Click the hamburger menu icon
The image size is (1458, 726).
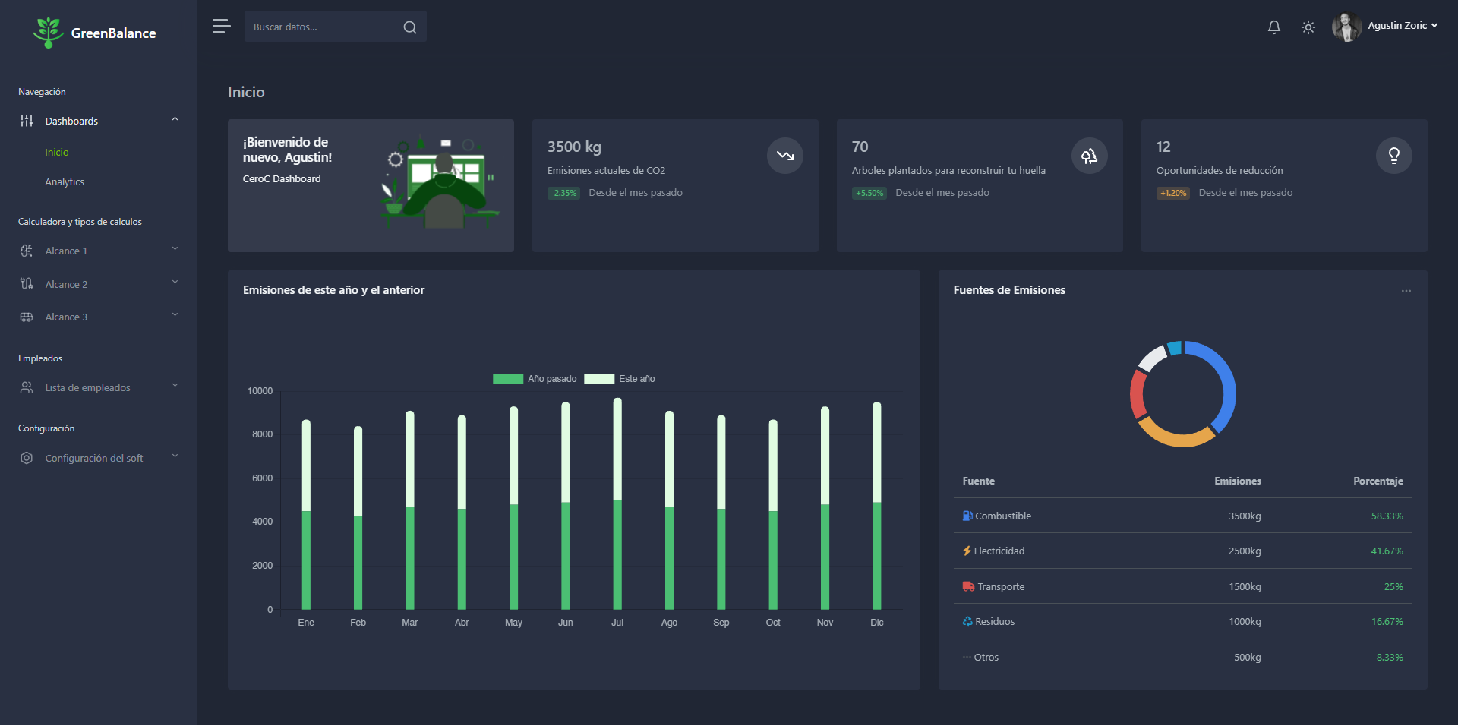point(221,27)
